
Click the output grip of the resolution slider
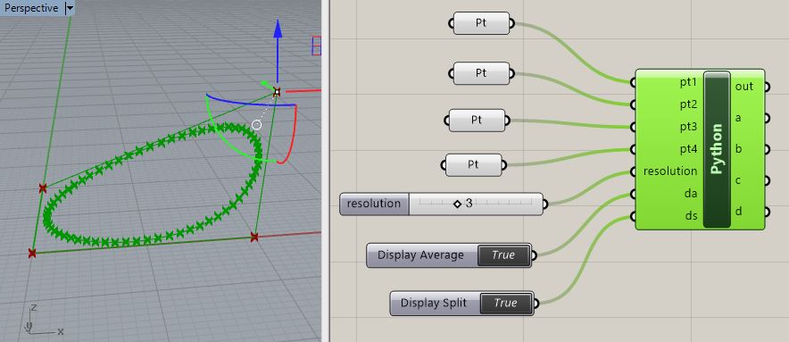(x=546, y=204)
